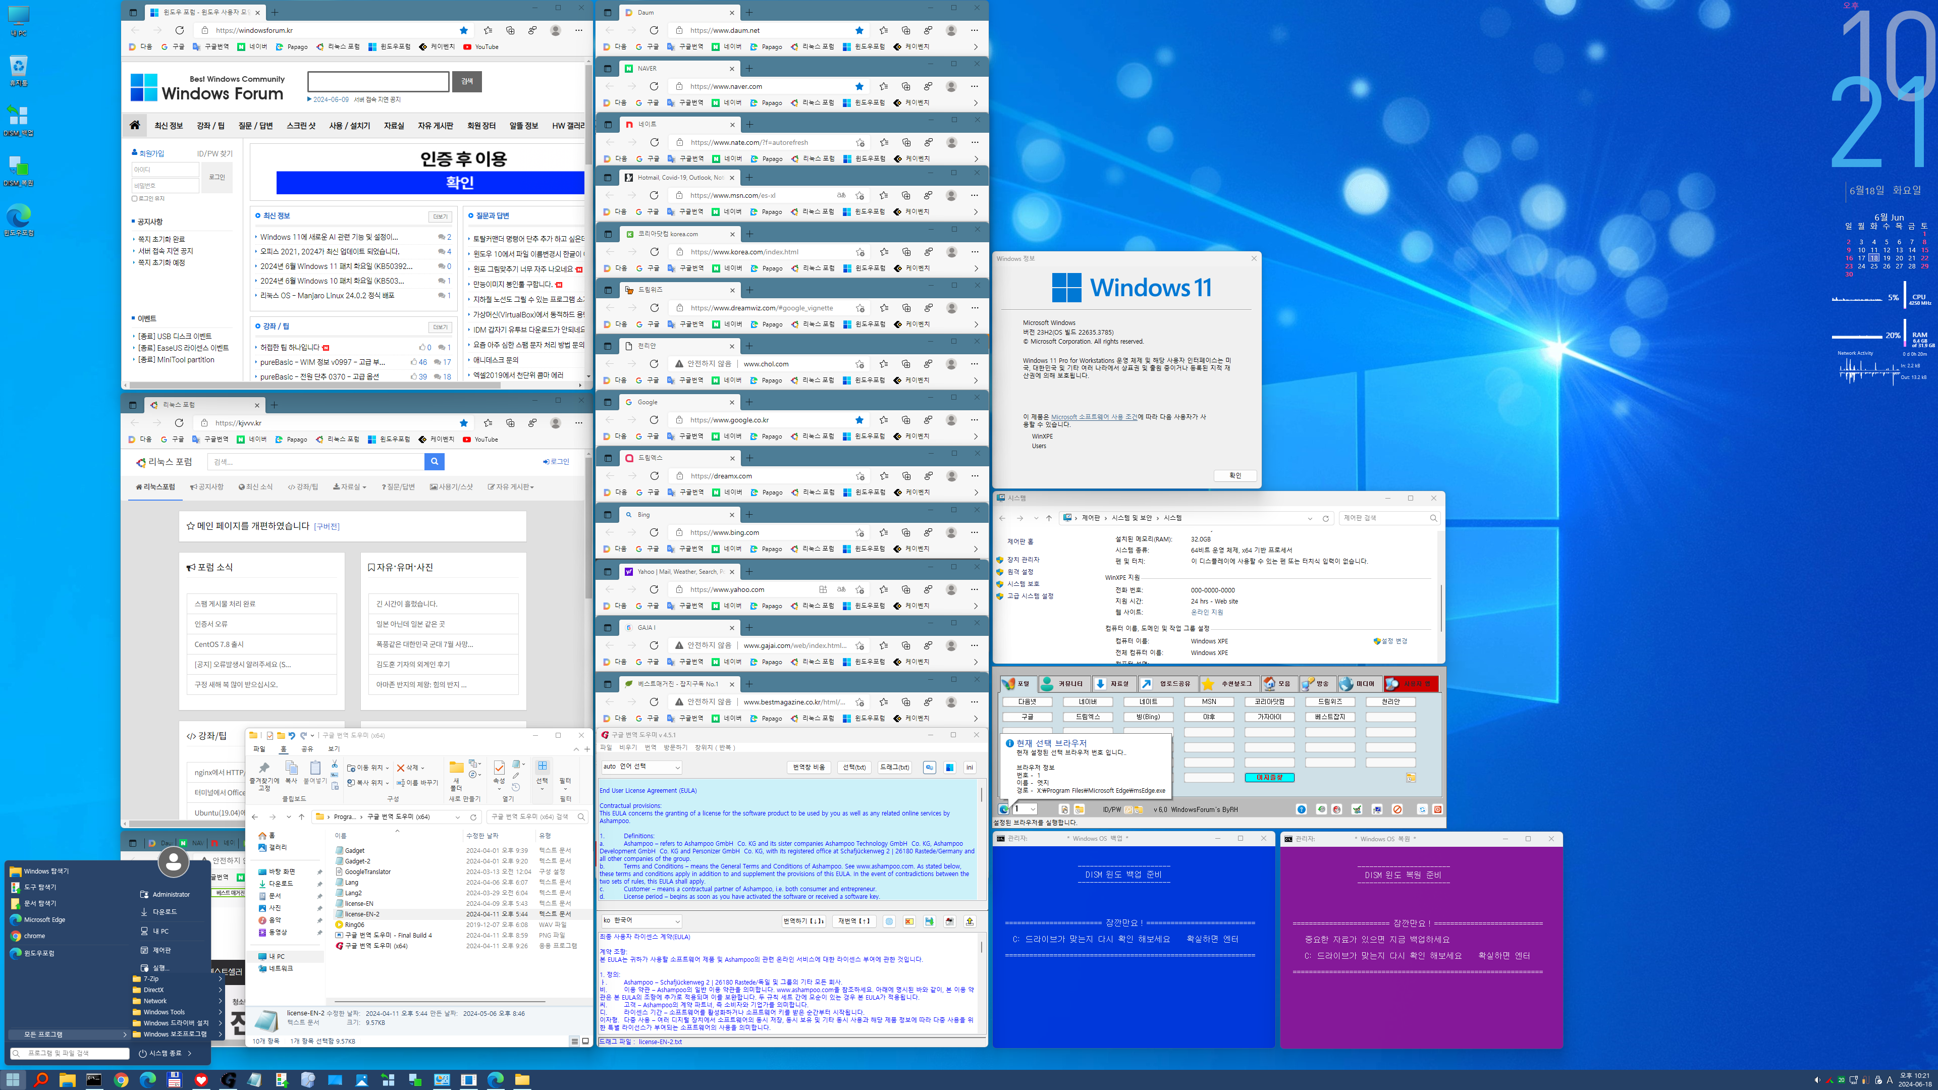Open the DISM_백업 desktop icon

[x=18, y=121]
